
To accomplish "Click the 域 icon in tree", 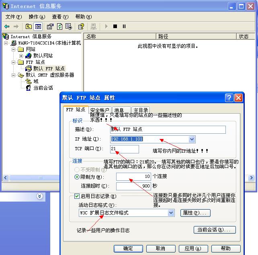I will coord(29,81).
